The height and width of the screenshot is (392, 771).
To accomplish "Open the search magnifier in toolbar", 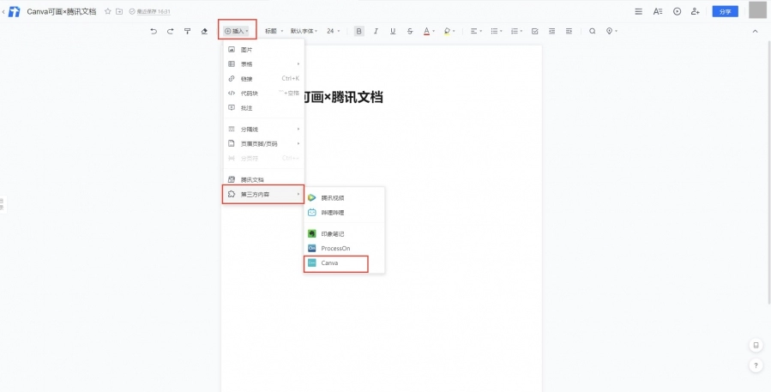I will coord(592,31).
